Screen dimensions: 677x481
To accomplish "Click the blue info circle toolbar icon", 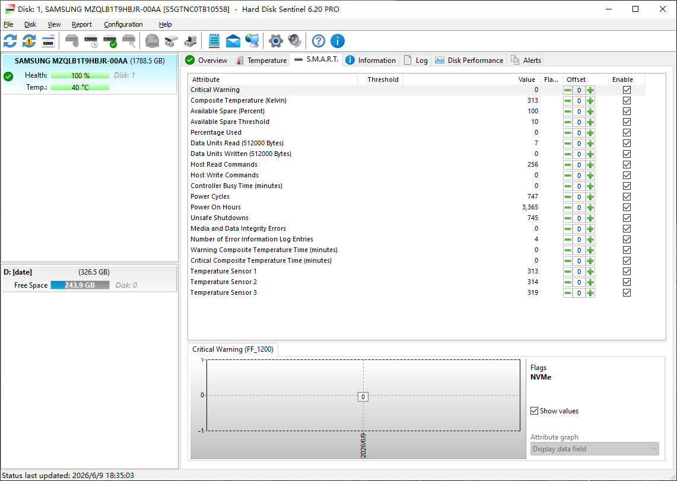I will [x=337, y=41].
